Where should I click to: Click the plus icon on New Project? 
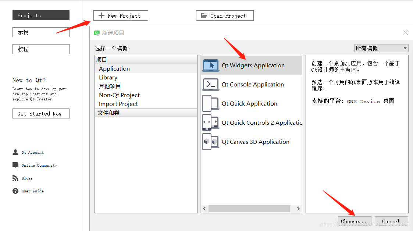click(102, 15)
